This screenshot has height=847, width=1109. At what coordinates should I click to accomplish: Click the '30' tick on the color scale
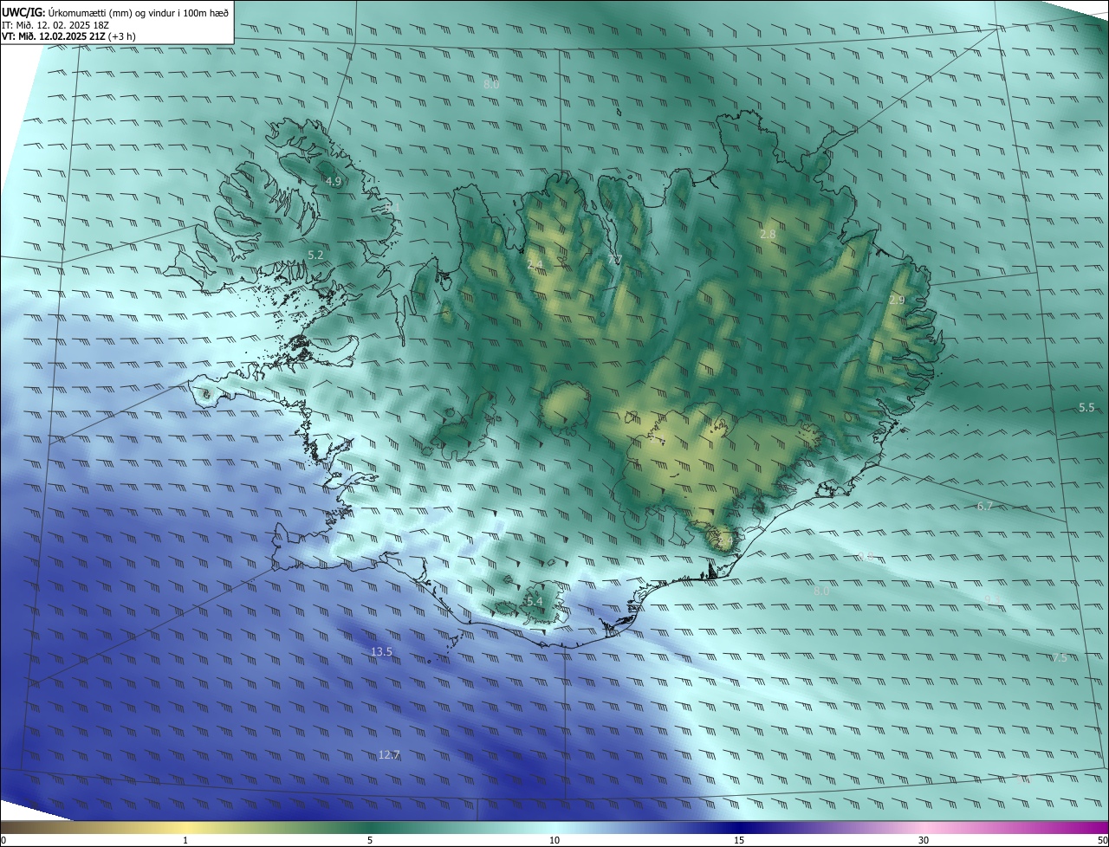point(924,840)
